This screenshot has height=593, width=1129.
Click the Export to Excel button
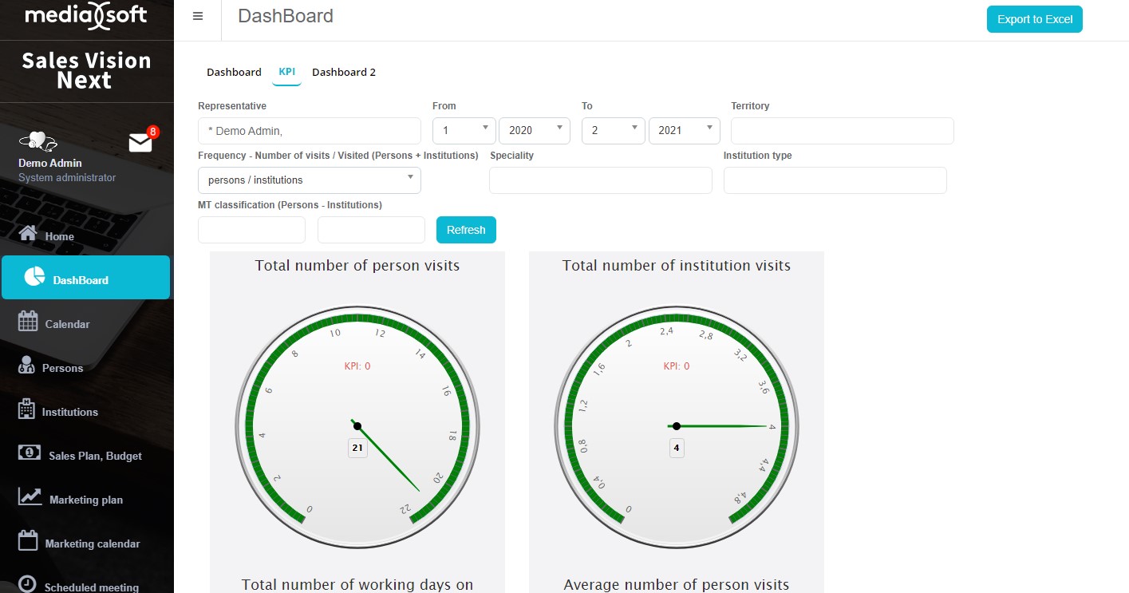(1034, 19)
